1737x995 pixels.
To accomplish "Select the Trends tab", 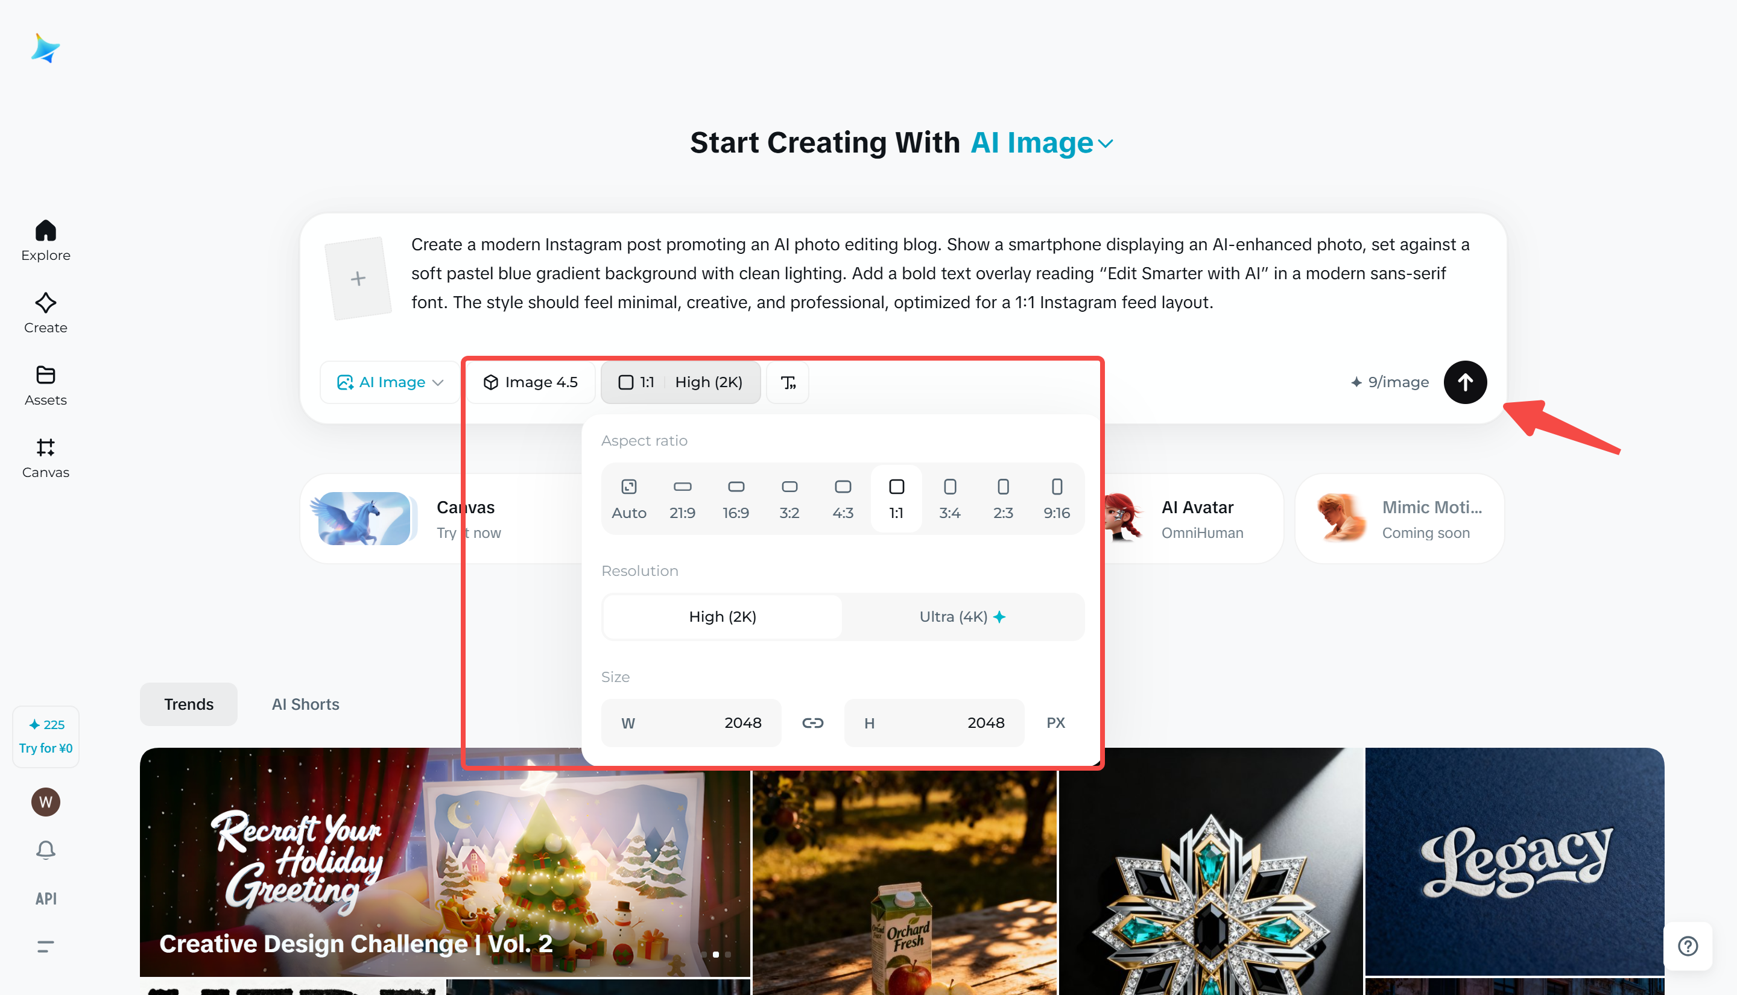I will [x=189, y=704].
